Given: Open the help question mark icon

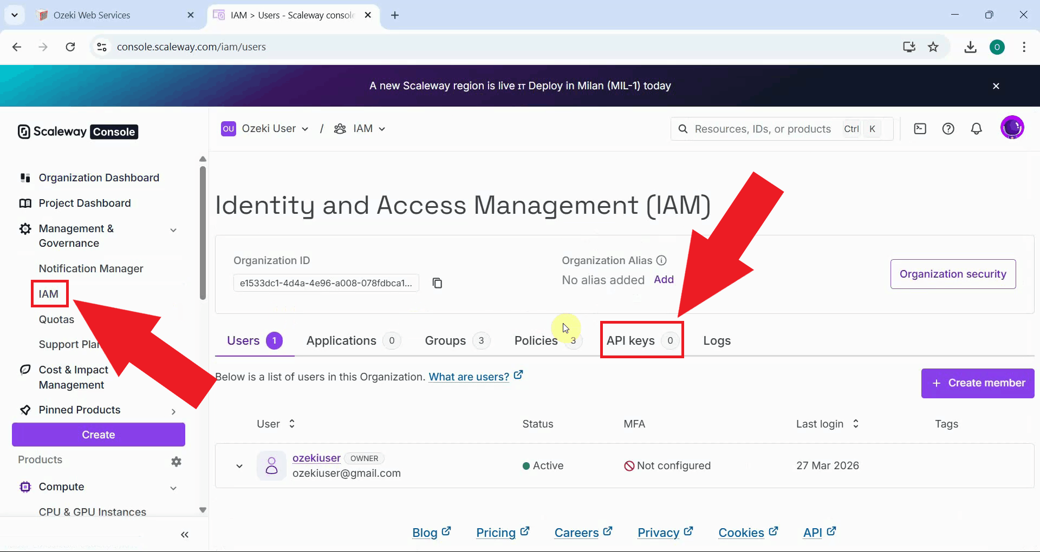Looking at the screenshot, I should (948, 128).
